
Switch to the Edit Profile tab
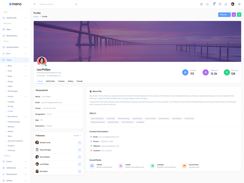50,81
